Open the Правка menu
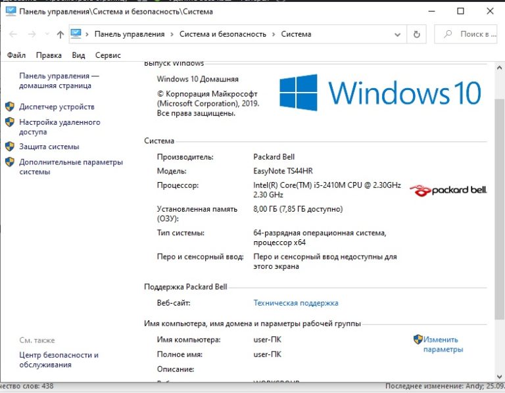Image resolution: width=505 pixels, height=393 pixels. 49,55
